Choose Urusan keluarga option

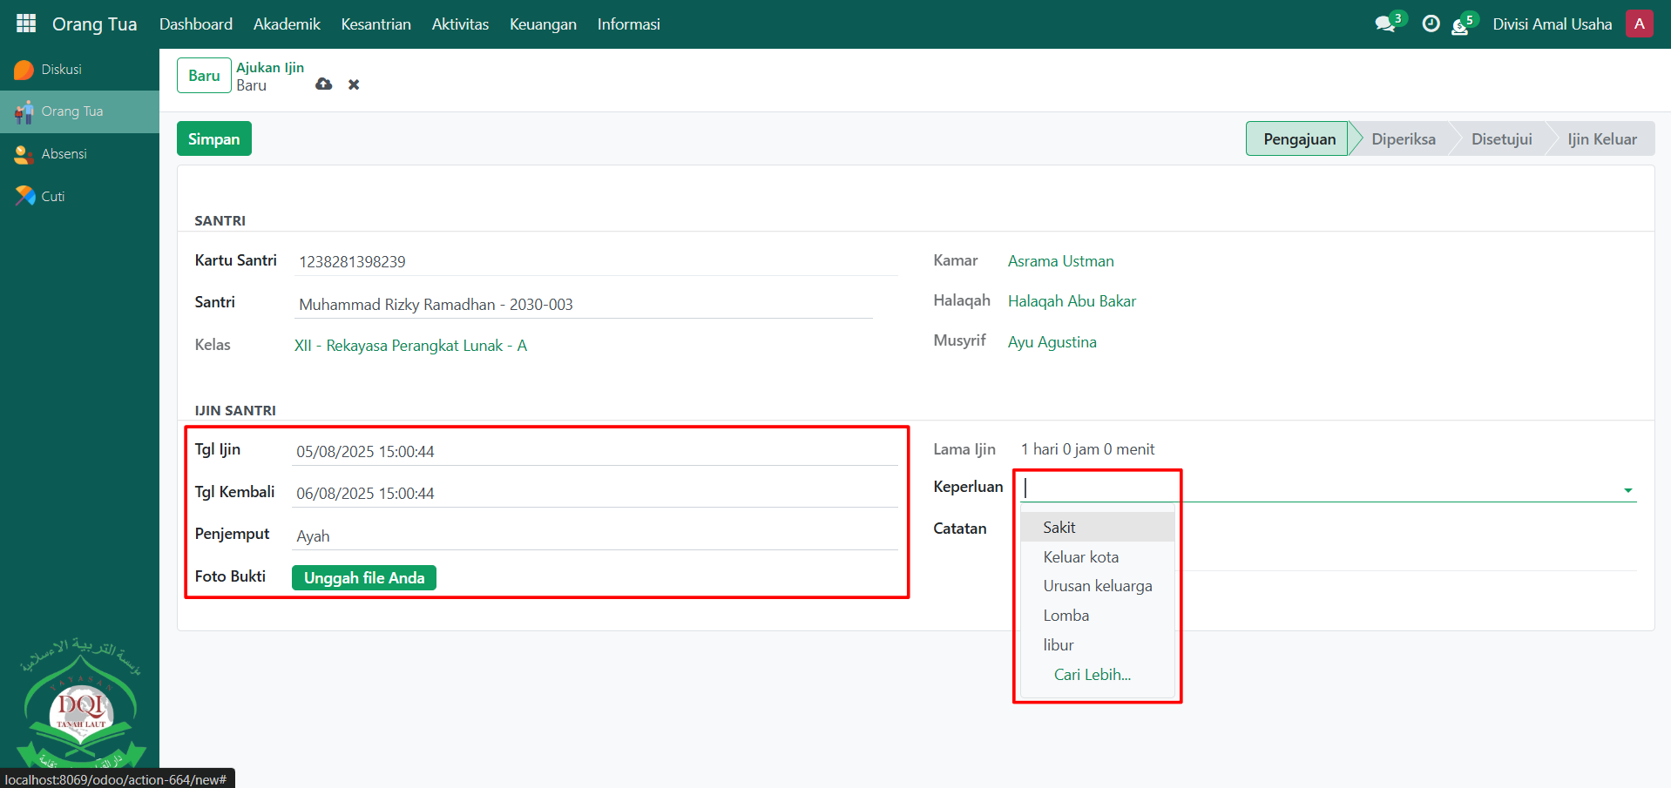(1097, 586)
